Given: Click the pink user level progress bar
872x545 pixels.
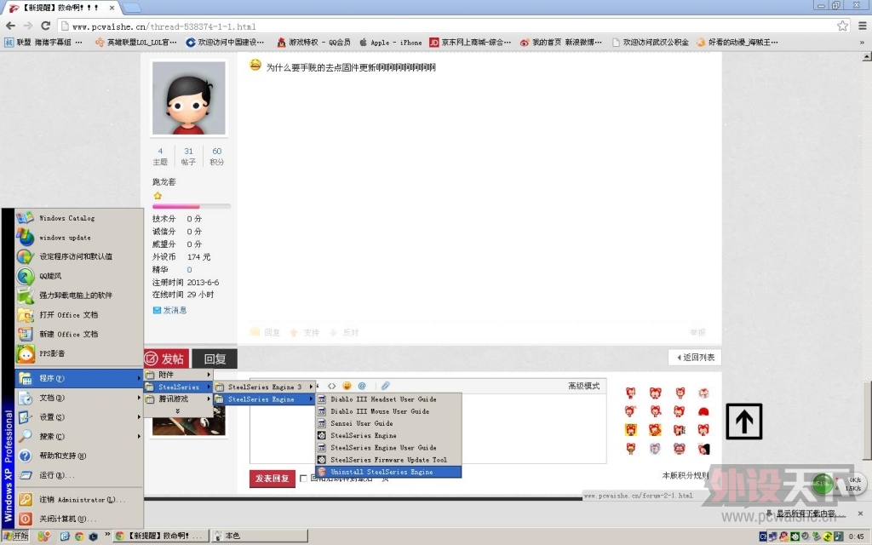Looking at the screenshot, I should point(192,206).
